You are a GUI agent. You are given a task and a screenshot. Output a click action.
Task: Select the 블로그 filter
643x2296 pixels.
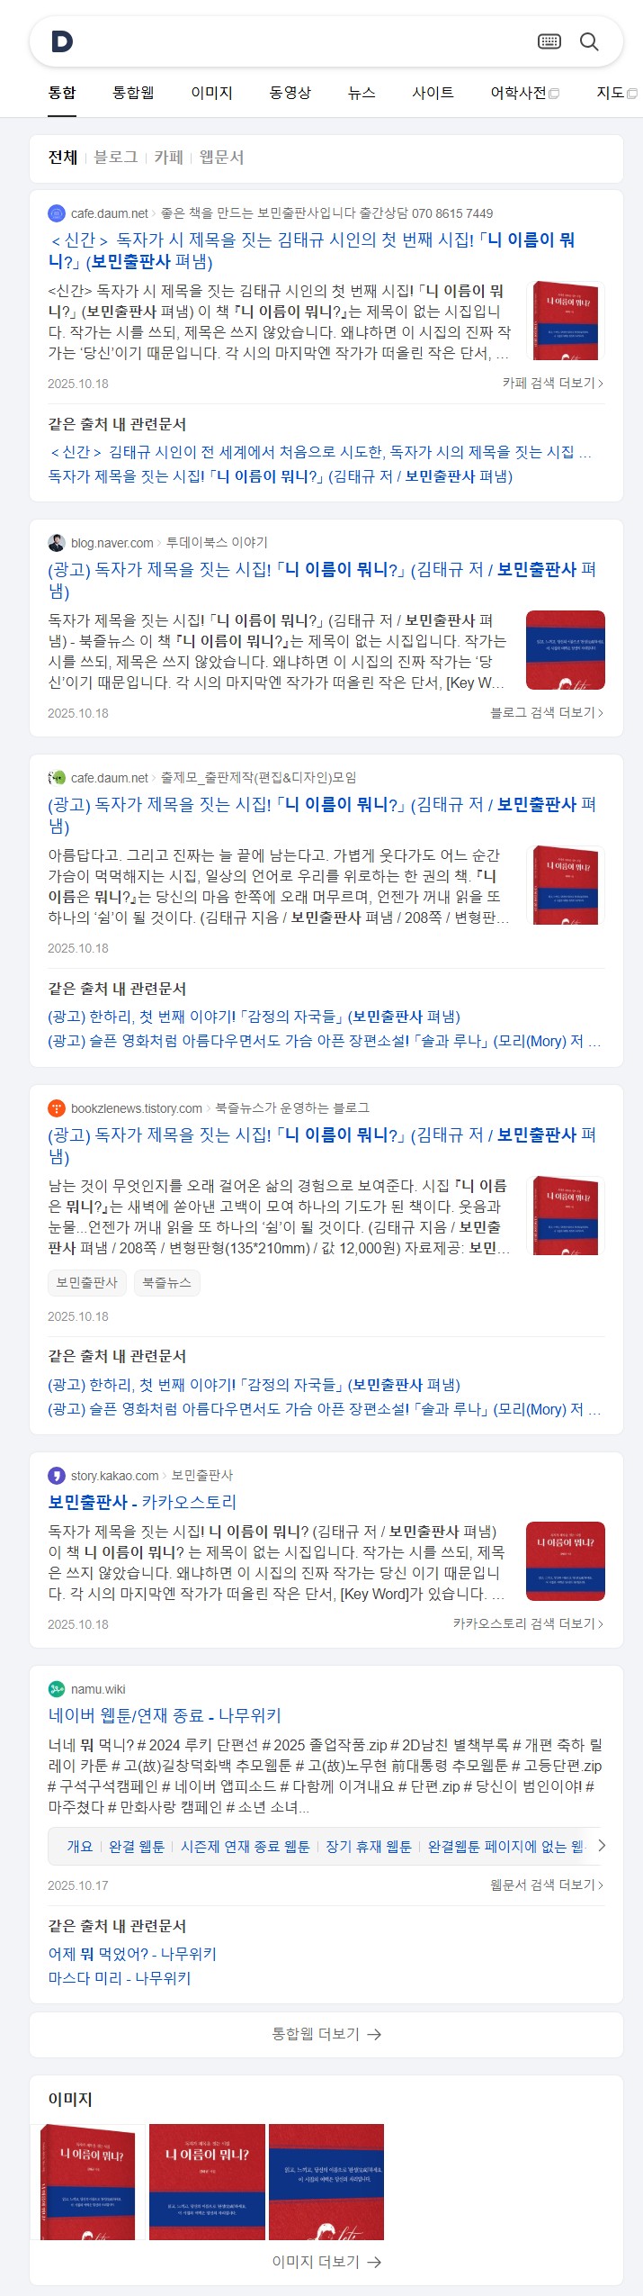115,157
